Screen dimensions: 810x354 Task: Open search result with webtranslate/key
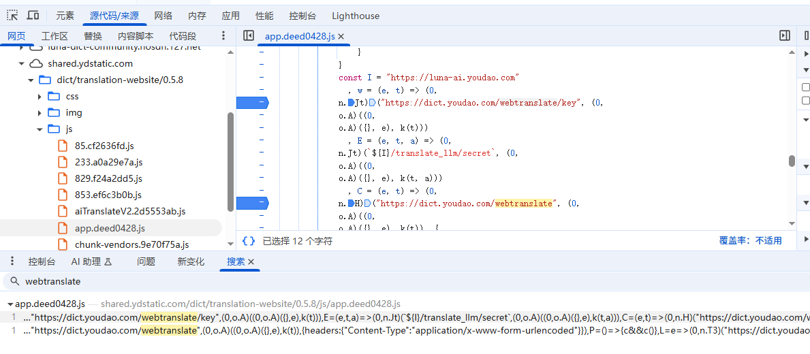[x=405, y=317]
